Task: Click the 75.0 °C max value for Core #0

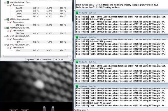Action: pos(63,8)
